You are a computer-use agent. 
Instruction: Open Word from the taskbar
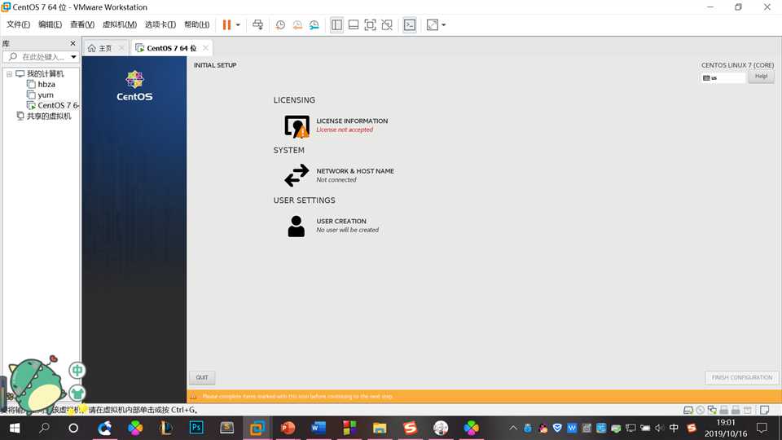point(319,428)
